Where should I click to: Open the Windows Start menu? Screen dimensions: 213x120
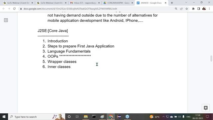click(x=4, y=117)
